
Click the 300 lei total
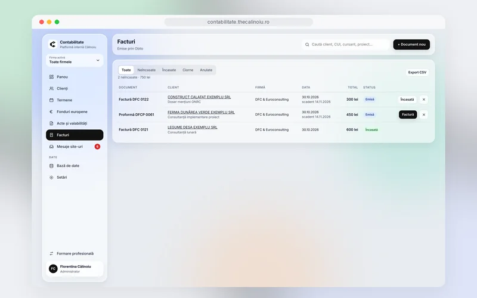click(352, 100)
